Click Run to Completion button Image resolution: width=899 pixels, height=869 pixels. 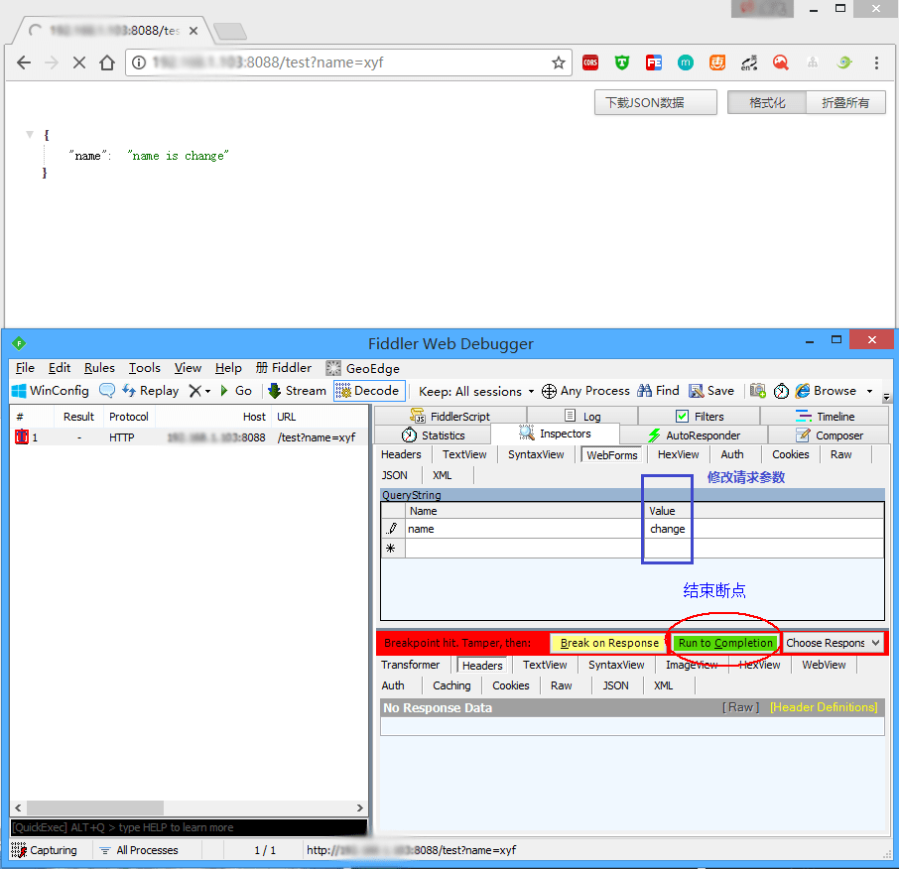(x=725, y=643)
